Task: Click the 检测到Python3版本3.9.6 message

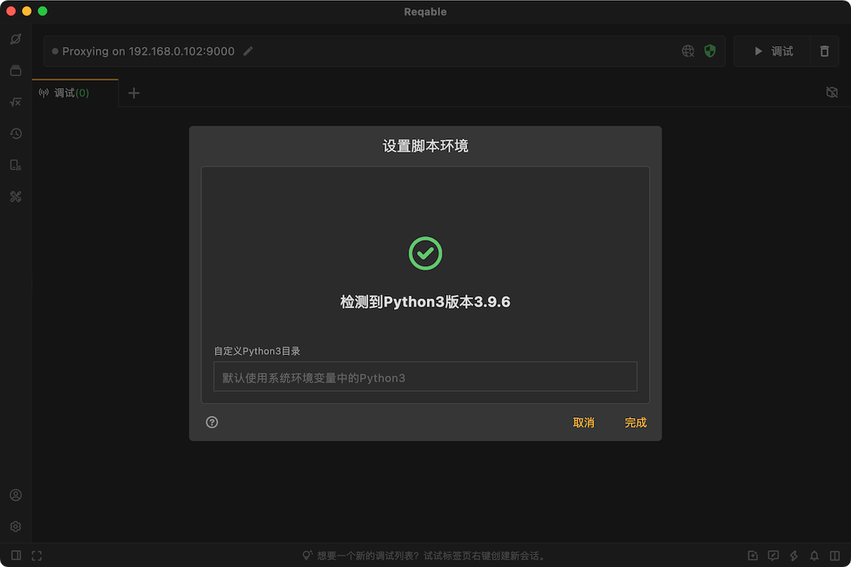Action: click(x=425, y=301)
